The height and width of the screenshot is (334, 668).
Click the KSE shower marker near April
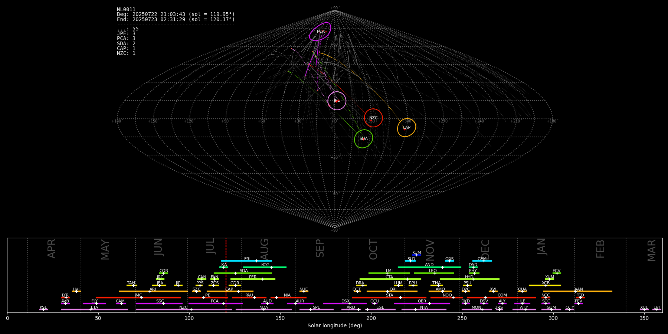pyautogui.click(x=43, y=310)
